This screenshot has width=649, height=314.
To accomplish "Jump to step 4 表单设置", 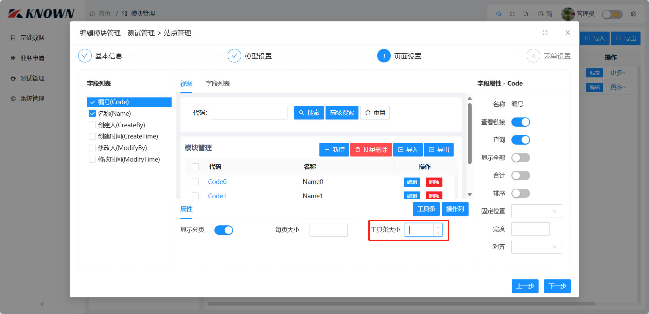I will pos(549,56).
